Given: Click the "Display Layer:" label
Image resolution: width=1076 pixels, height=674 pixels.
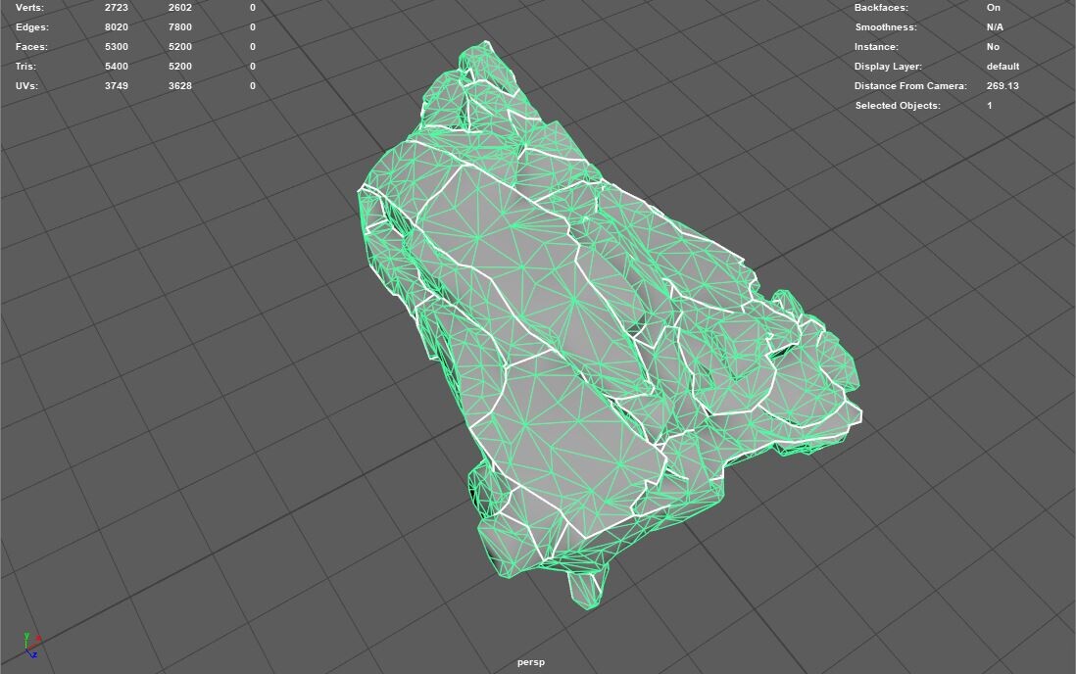Looking at the screenshot, I should tap(888, 67).
